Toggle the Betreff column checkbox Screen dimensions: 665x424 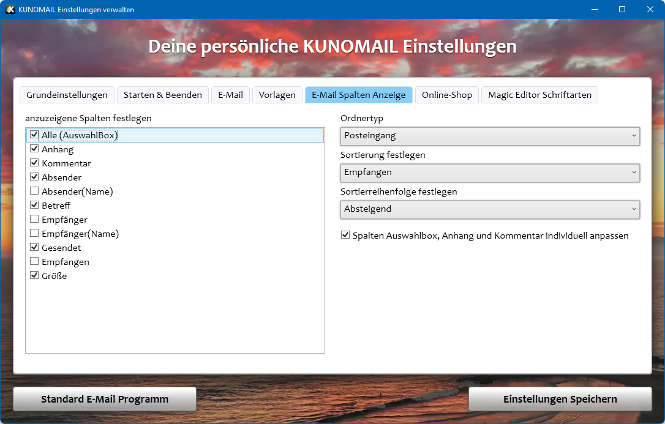click(x=34, y=206)
